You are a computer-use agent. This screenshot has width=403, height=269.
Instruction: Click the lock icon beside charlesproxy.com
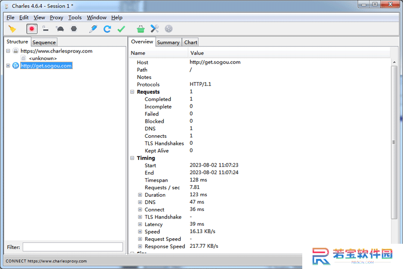tap(16, 51)
